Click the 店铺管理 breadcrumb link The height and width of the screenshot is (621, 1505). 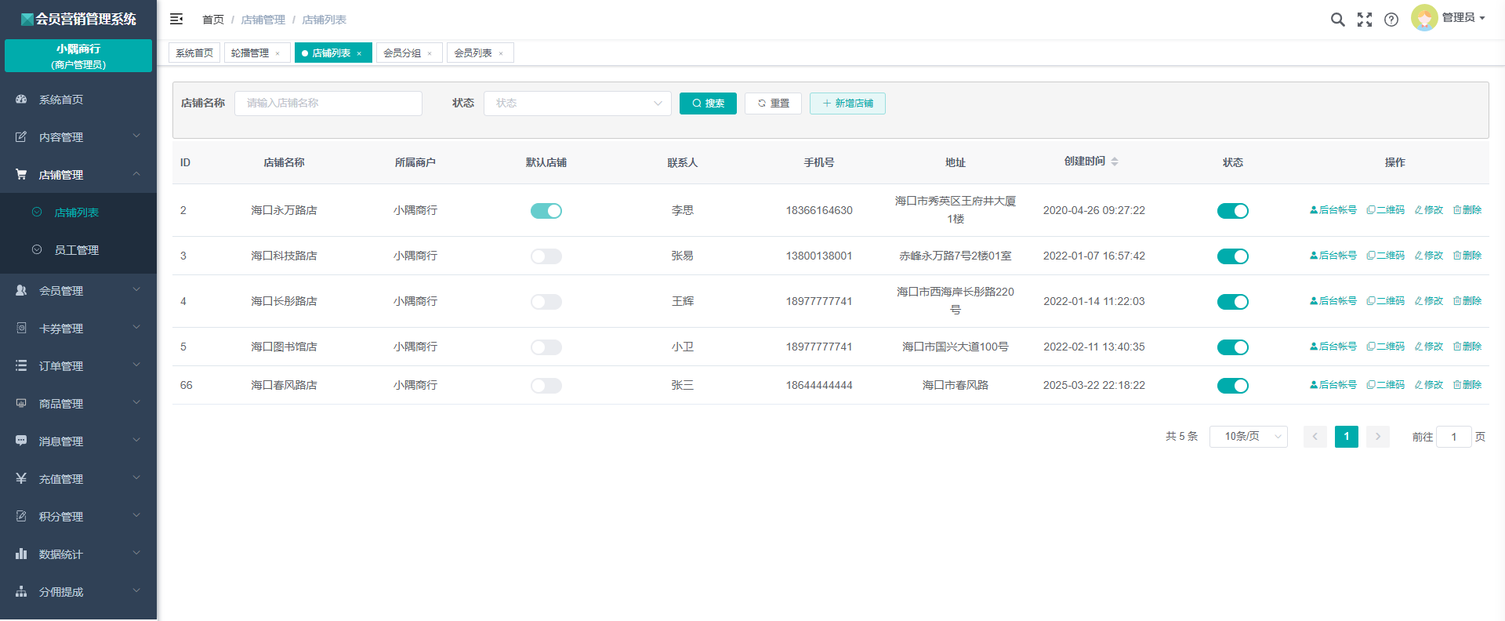(x=263, y=20)
